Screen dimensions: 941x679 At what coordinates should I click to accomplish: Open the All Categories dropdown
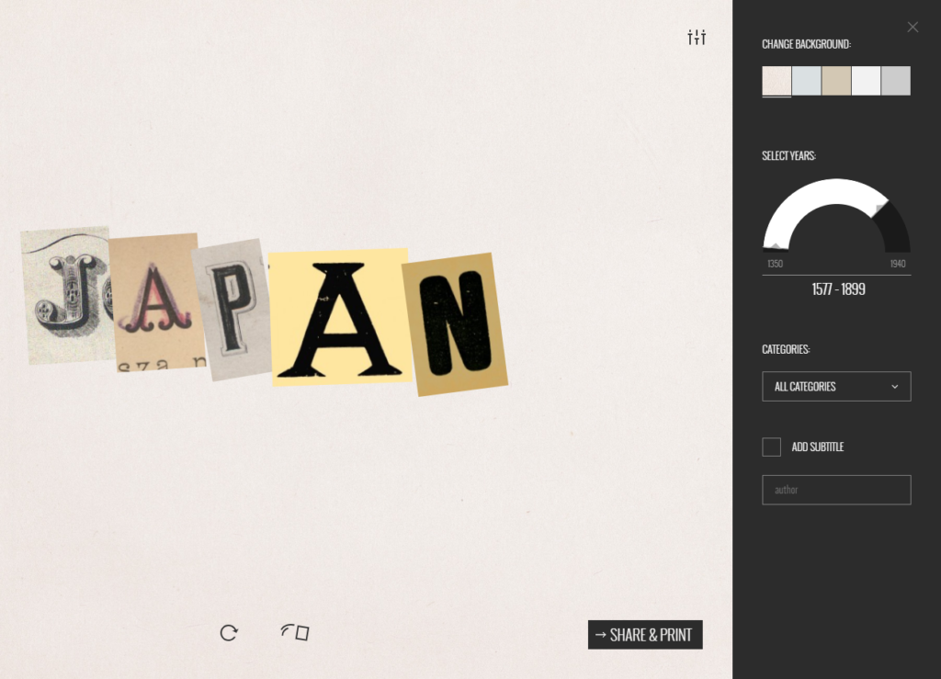(836, 386)
